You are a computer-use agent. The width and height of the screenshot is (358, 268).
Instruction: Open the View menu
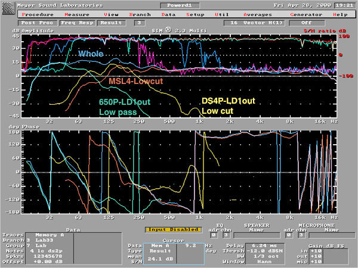tap(111, 14)
